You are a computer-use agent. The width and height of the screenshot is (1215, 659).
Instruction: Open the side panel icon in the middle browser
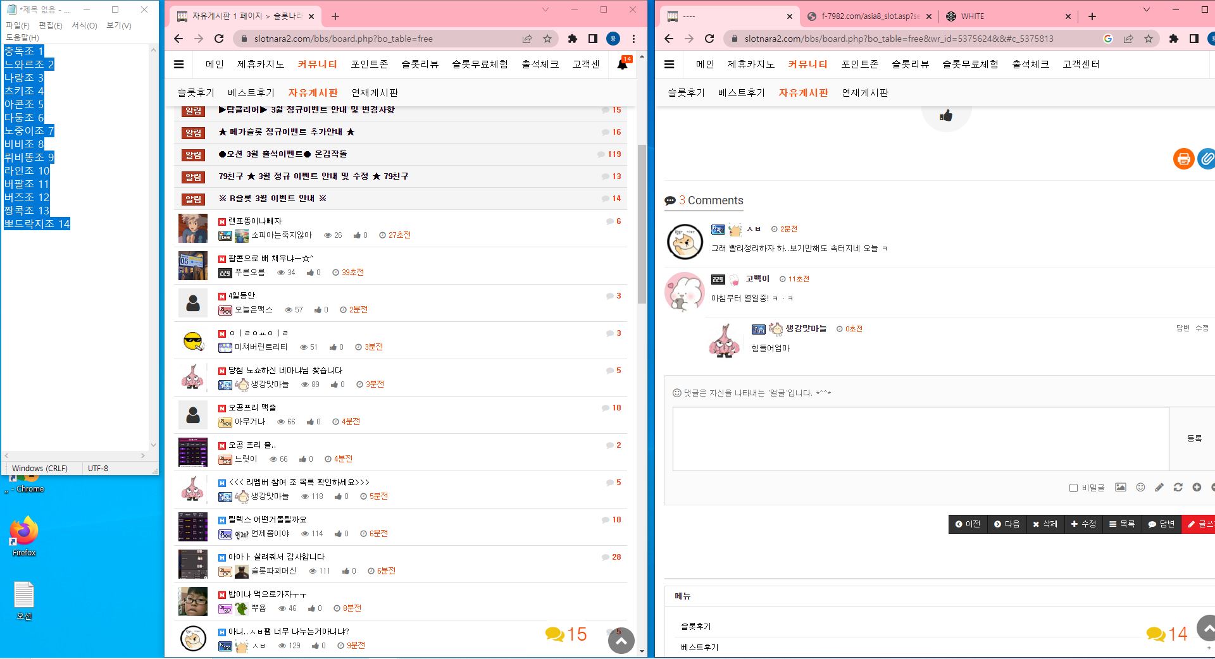(x=593, y=39)
